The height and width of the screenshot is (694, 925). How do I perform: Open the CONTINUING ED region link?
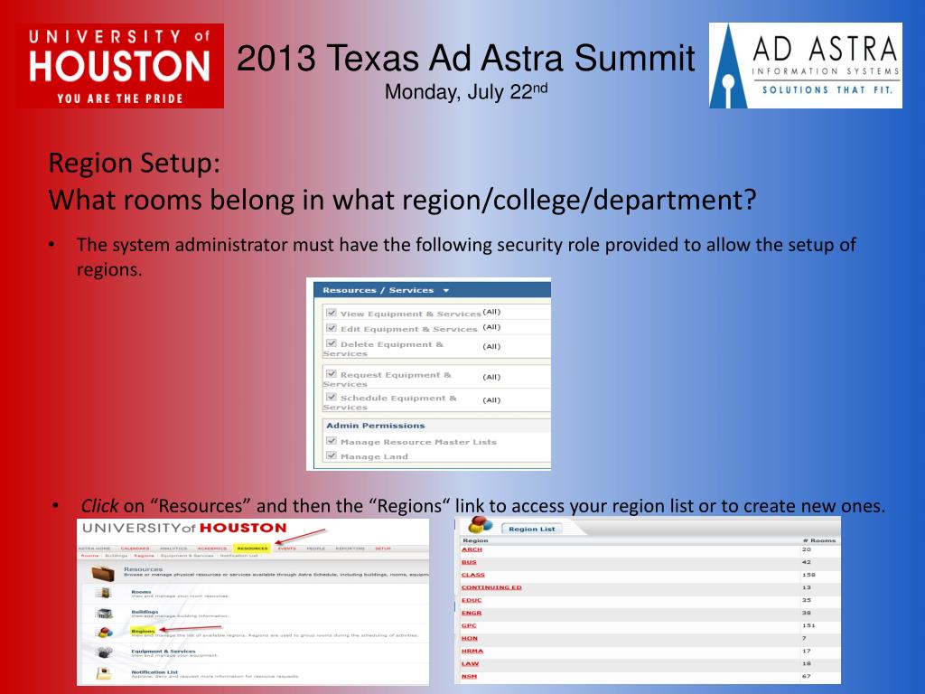492,587
